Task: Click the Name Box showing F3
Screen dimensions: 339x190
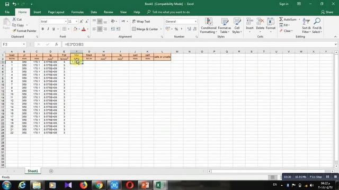Action: tap(12, 44)
